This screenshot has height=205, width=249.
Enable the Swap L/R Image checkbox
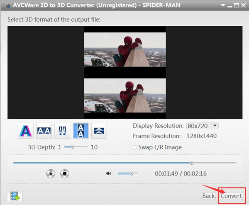[134, 147]
